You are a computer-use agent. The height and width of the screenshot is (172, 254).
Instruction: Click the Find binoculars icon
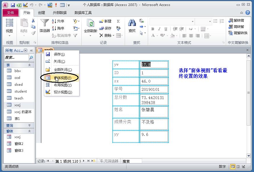[132, 23]
